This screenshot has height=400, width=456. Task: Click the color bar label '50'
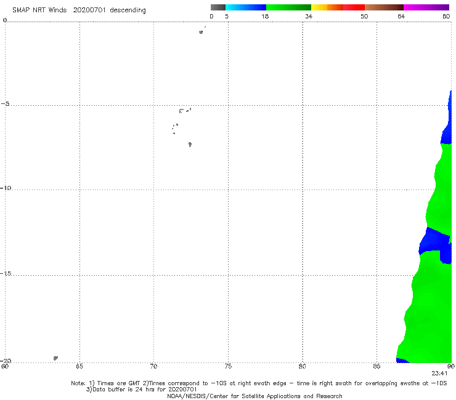click(x=364, y=16)
